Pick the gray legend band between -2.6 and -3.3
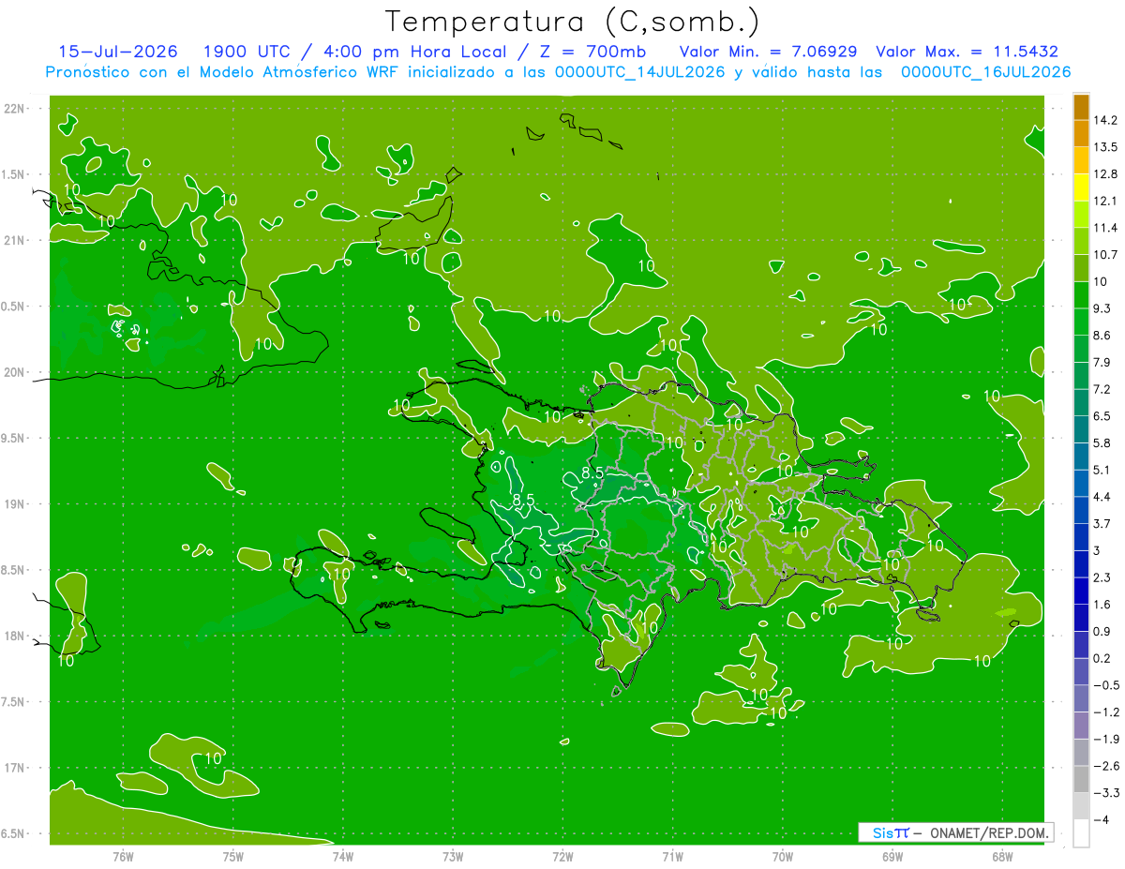1125x869 pixels. (1081, 779)
